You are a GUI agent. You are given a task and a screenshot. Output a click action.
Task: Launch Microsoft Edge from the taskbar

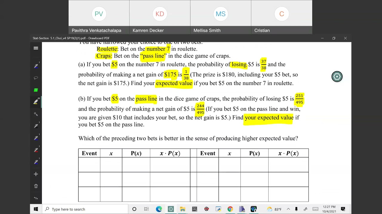coord(159,209)
